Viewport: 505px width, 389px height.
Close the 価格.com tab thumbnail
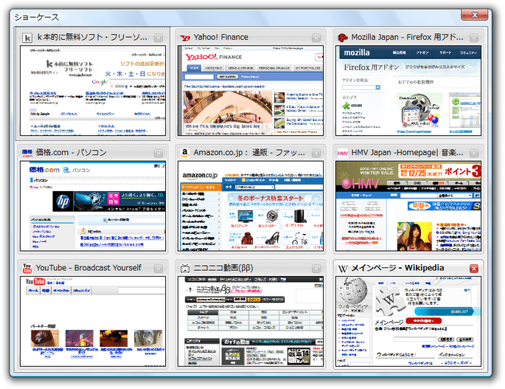click(158, 154)
